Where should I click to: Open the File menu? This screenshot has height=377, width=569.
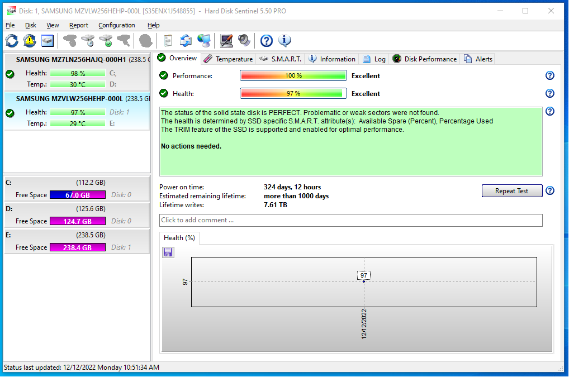tap(10, 25)
